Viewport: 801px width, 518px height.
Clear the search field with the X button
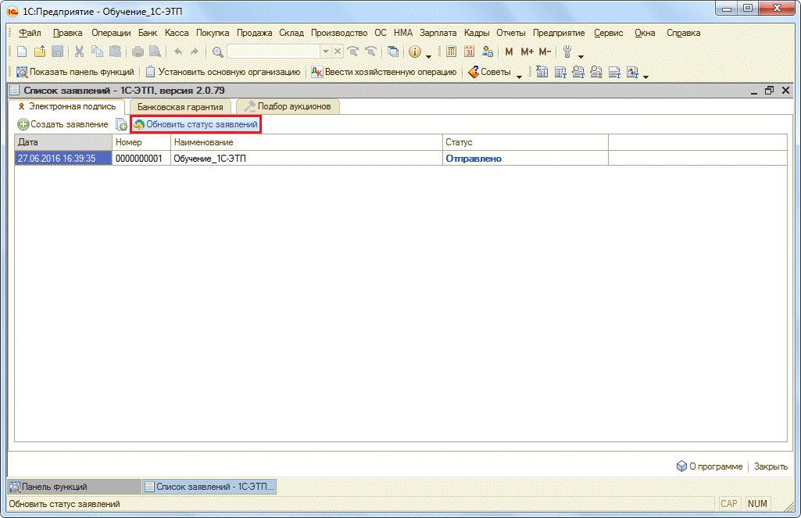tap(337, 52)
